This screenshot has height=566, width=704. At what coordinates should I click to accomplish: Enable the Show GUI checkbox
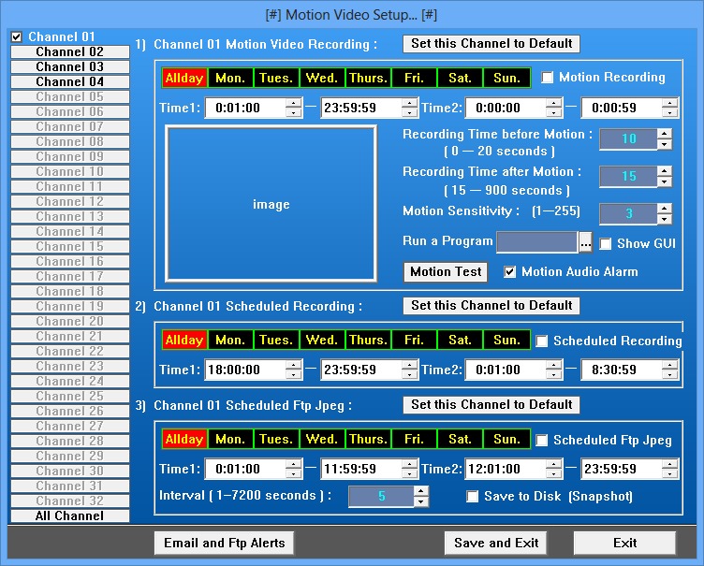click(605, 244)
